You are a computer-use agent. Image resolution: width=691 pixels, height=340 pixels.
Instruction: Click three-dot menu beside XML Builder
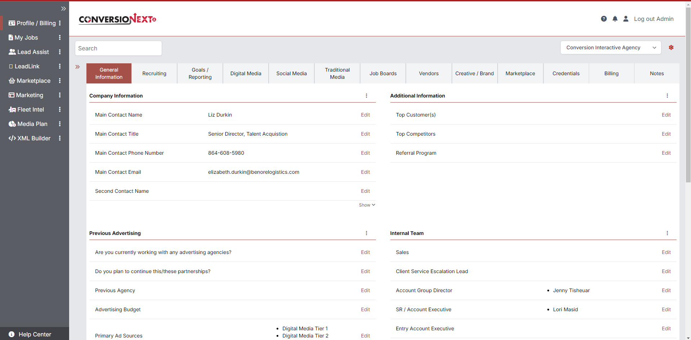[60, 138]
